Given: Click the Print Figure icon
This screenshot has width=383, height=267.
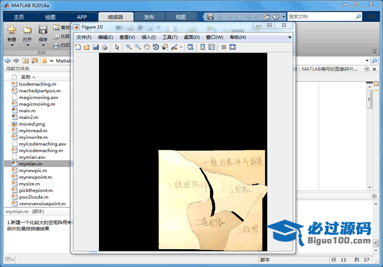Looking at the screenshot, I should (x=104, y=47).
